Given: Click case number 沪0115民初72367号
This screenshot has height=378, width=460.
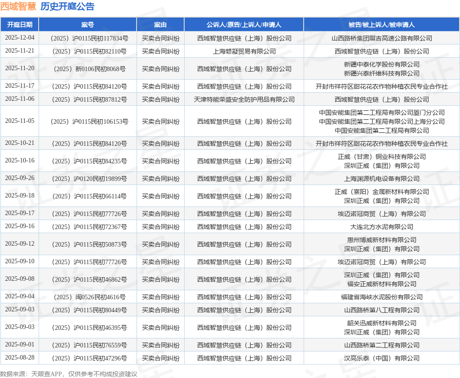Looking at the screenshot, I should coord(100,227).
